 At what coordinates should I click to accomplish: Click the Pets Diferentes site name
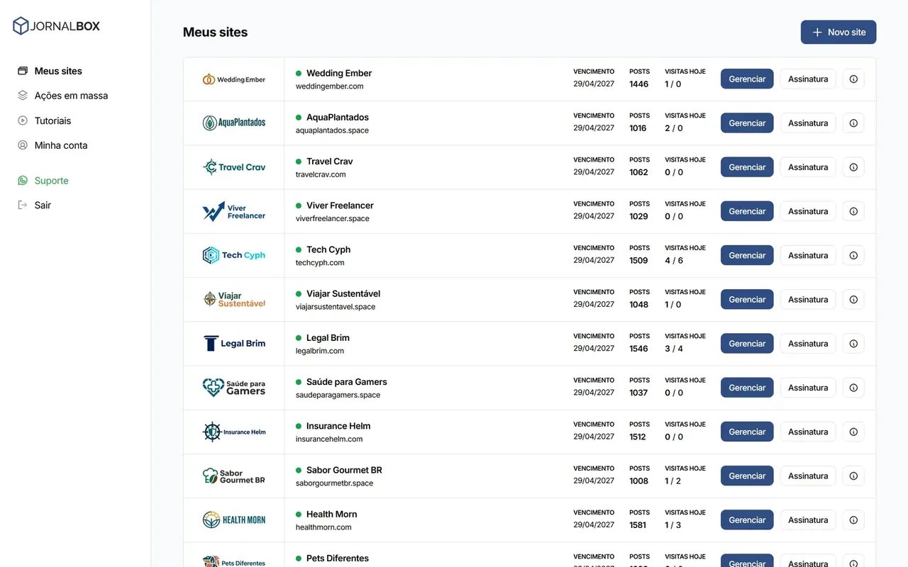pyautogui.click(x=338, y=558)
